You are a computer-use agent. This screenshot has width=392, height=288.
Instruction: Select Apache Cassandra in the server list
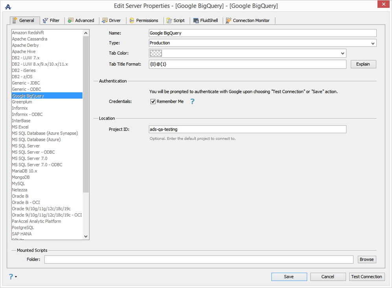[x=47, y=39]
